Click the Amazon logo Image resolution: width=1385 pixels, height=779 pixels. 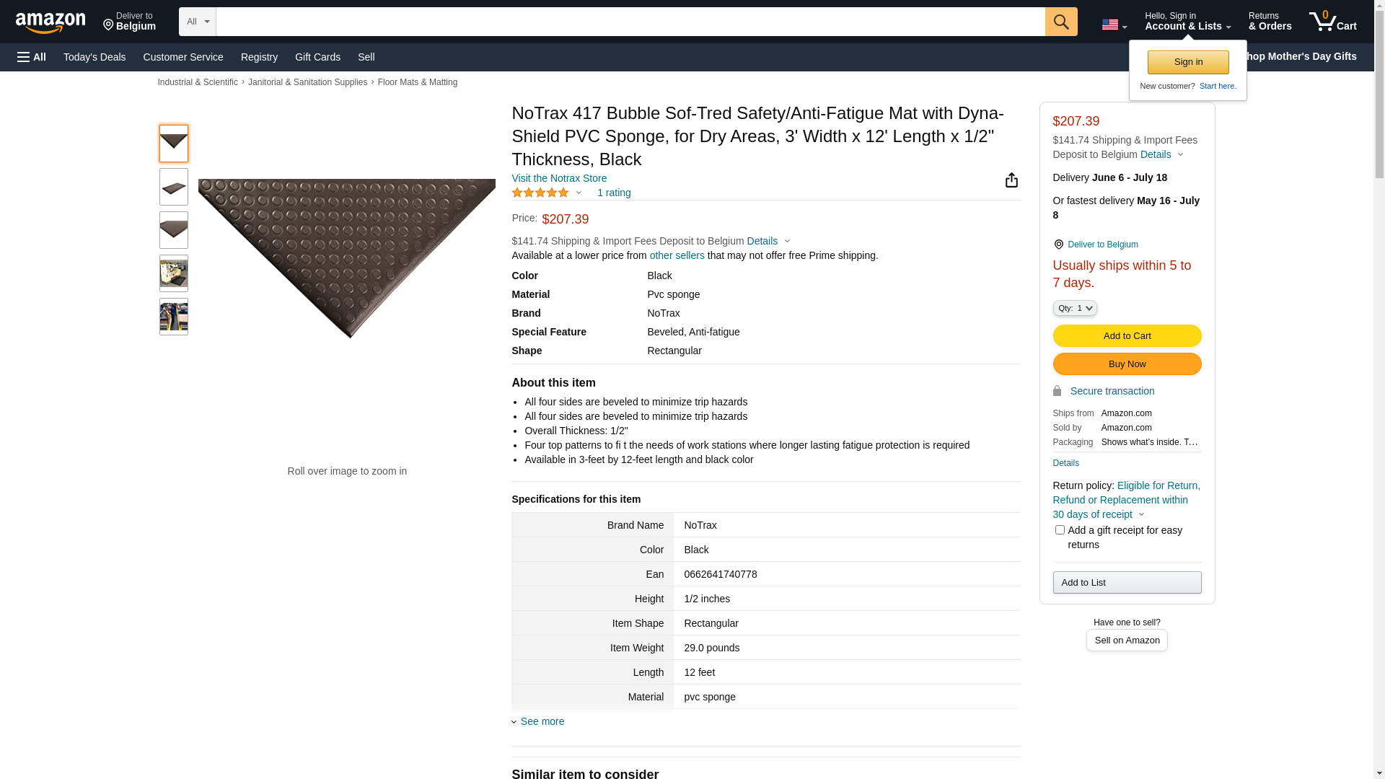50,22
